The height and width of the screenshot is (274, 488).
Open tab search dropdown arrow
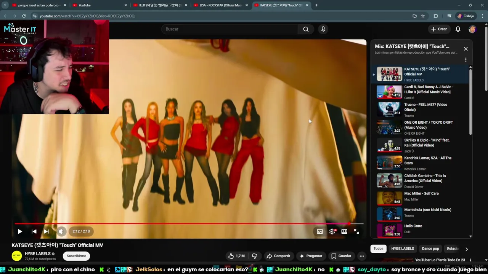point(5,5)
